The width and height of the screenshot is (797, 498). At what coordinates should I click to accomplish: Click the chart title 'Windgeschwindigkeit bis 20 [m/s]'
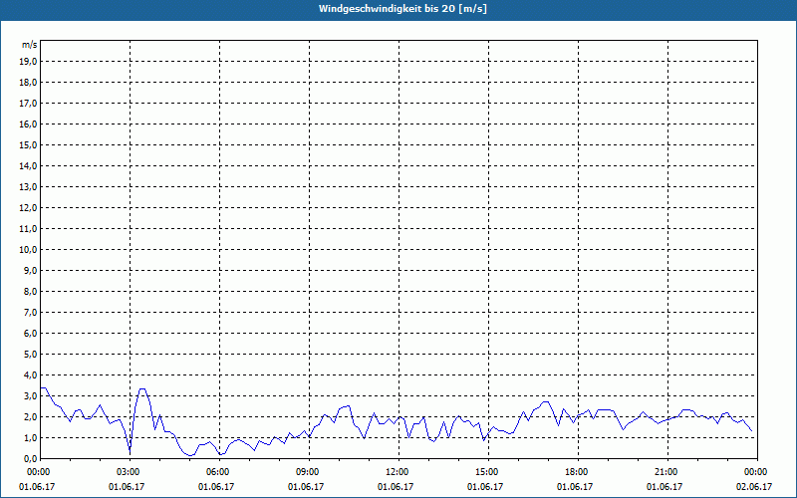click(402, 9)
